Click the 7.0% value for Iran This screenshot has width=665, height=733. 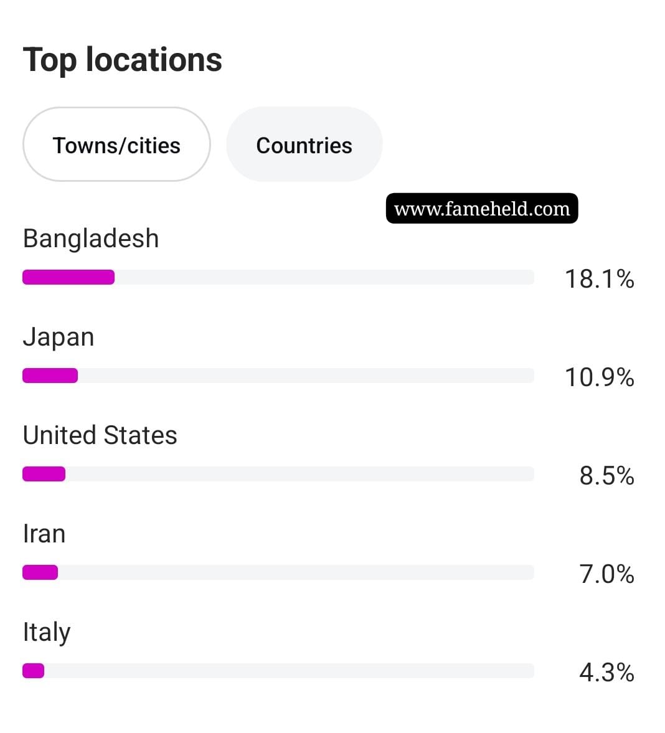pos(607,574)
